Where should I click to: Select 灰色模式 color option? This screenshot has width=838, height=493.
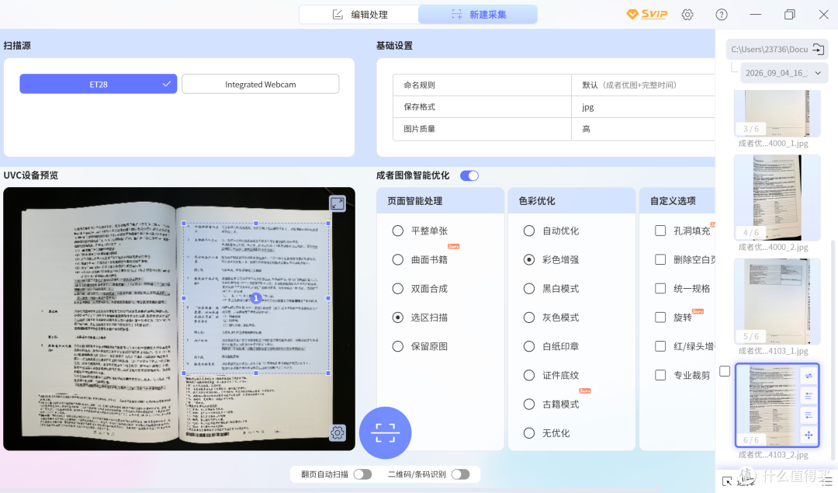click(529, 317)
